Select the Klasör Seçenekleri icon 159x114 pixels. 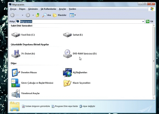[67, 83]
